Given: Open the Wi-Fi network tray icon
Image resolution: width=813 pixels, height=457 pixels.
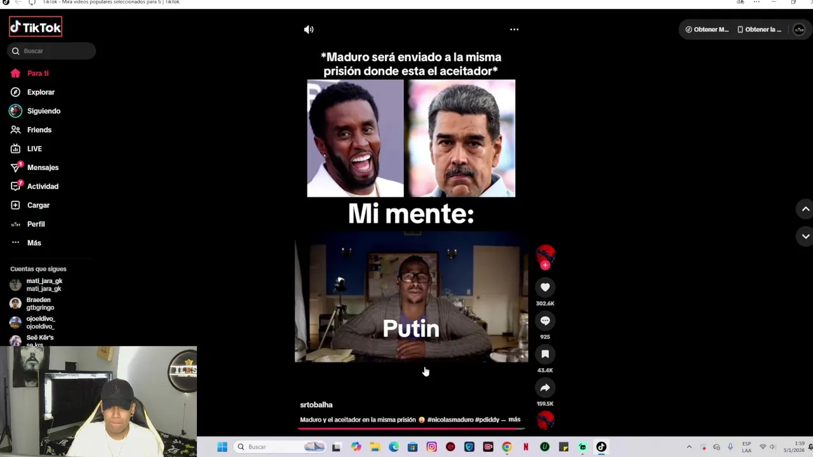Looking at the screenshot, I should point(763,447).
